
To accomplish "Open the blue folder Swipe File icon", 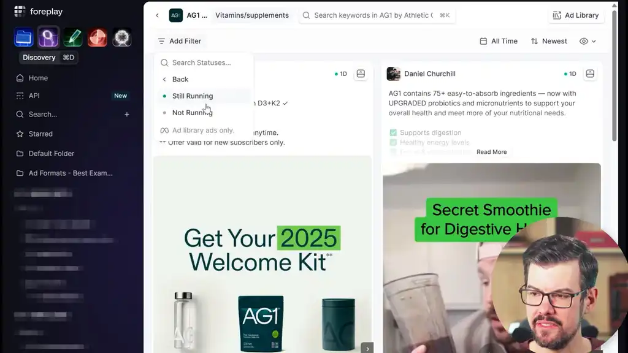I will pos(24,37).
